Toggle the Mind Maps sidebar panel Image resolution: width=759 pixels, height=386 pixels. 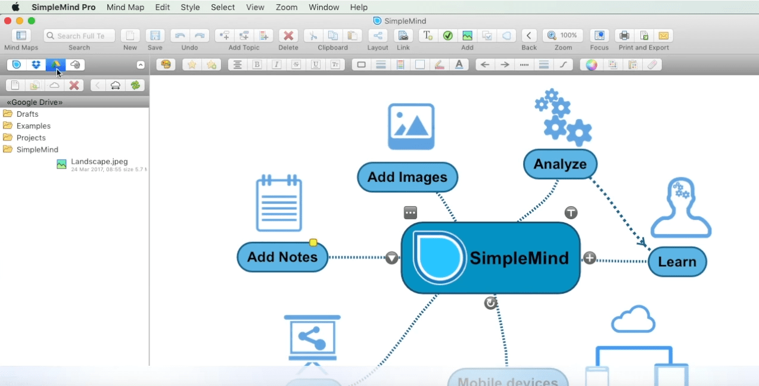21,36
